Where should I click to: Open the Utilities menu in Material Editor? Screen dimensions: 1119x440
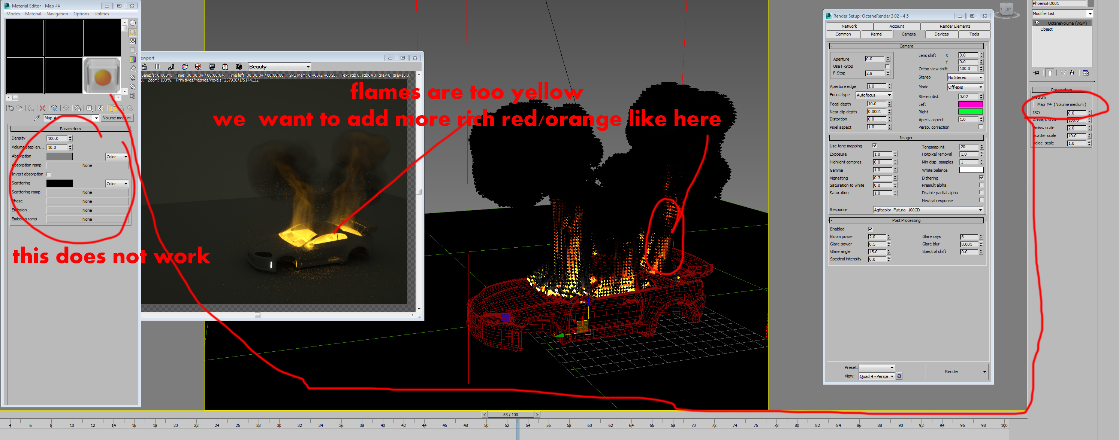[102, 14]
